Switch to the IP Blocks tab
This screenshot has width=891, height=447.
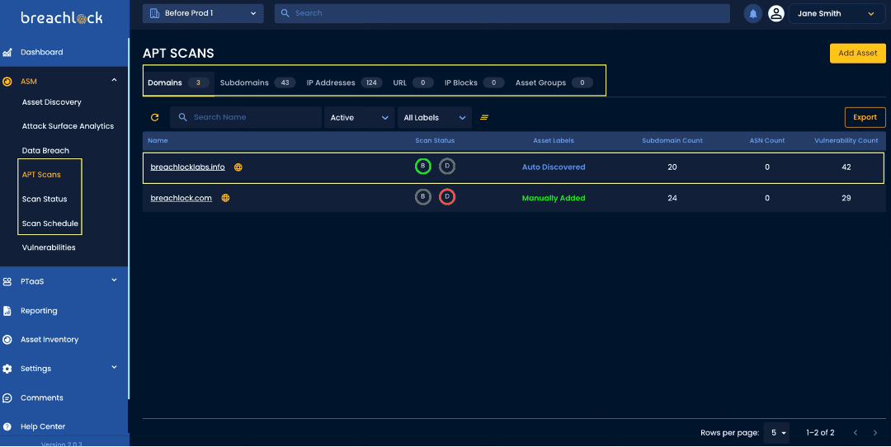[474, 83]
